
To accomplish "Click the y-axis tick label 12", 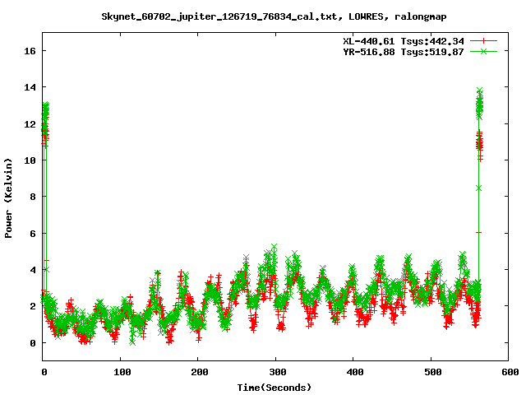I will (30, 124).
